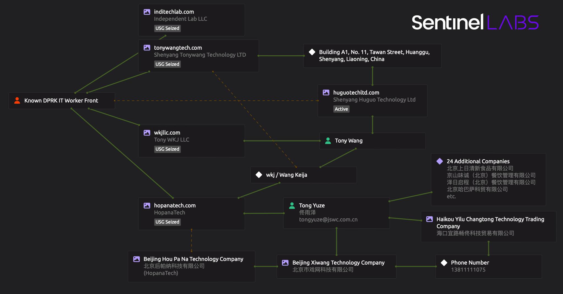The width and height of the screenshot is (563, 294).
Task: Open the hopanatech.com domain link
Action: tap(175, 205)
